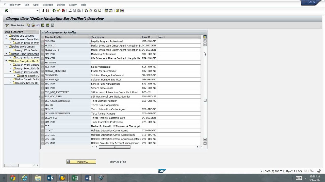Select the row marker for UTL-IC
325x182 pixels.
[x=42, y=130]
